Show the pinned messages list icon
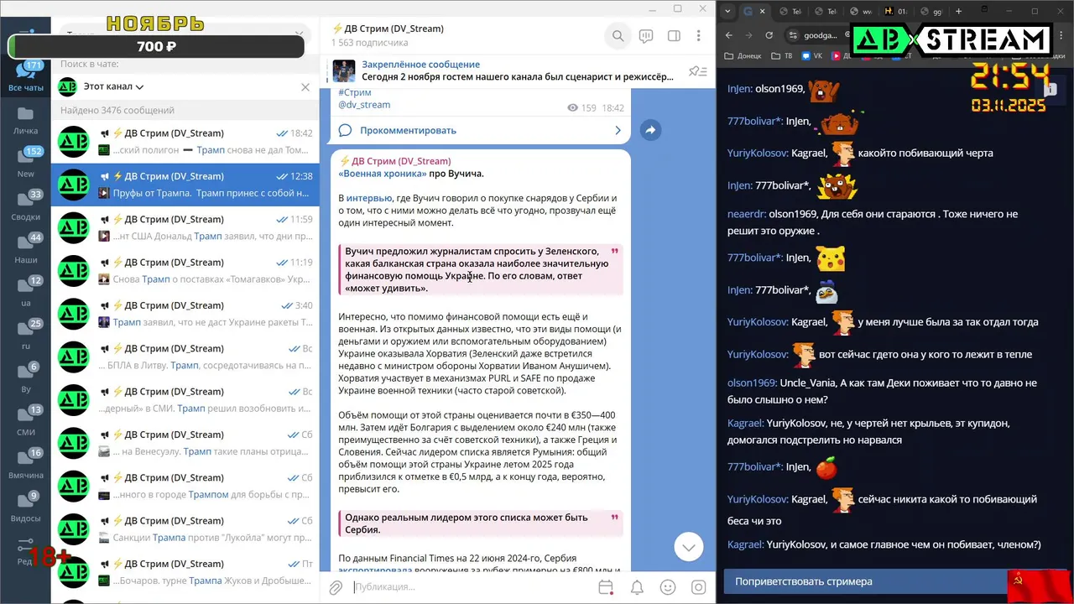 pos(696,71)
